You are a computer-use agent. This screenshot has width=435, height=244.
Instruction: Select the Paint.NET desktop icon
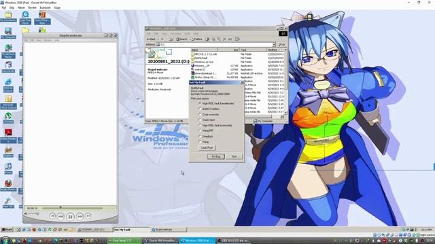pos(8,203)
